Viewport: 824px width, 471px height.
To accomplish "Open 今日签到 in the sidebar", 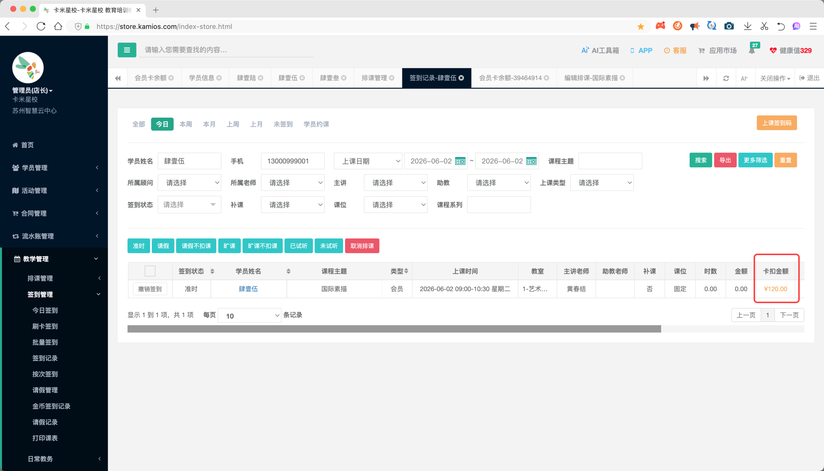I will 45,310.
